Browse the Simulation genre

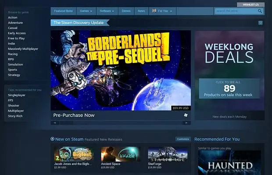pos(15,64)
